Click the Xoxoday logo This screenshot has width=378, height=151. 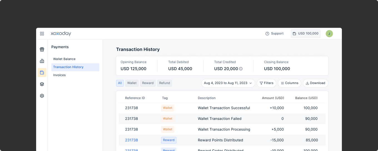point(61,34)
